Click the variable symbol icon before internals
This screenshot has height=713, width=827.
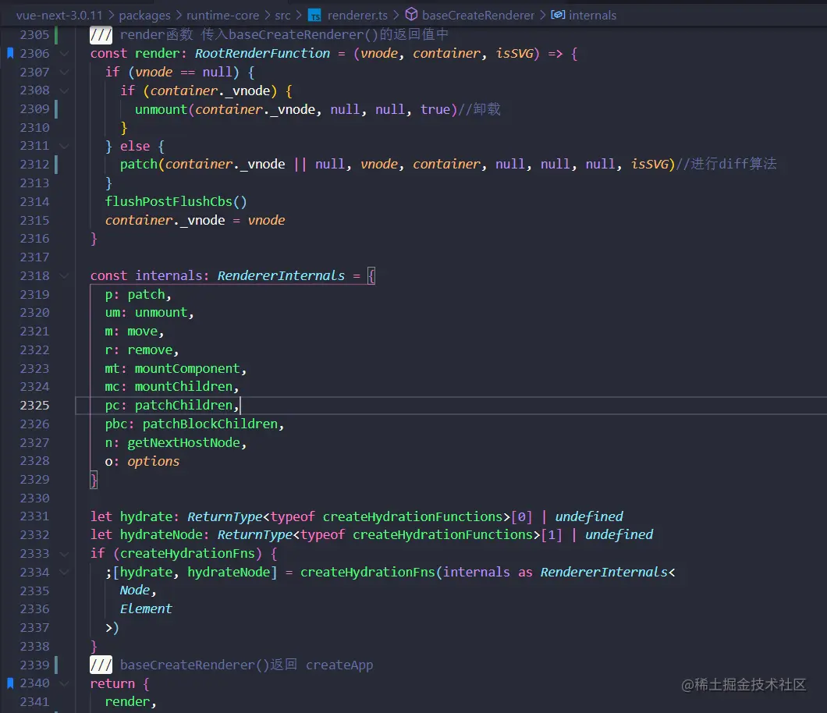[558, 15]
